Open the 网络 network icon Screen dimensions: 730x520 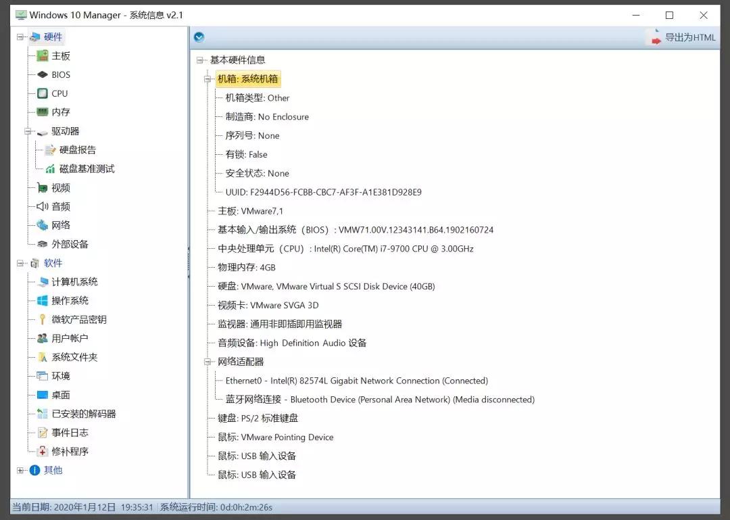coord(43,225)
